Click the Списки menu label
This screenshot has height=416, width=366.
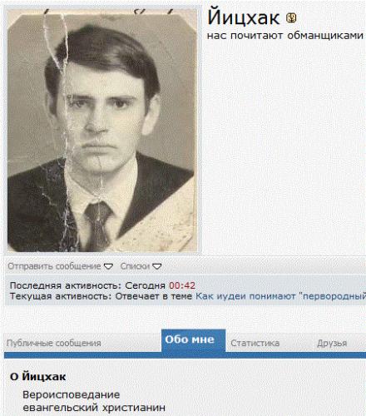click(135, 266)
